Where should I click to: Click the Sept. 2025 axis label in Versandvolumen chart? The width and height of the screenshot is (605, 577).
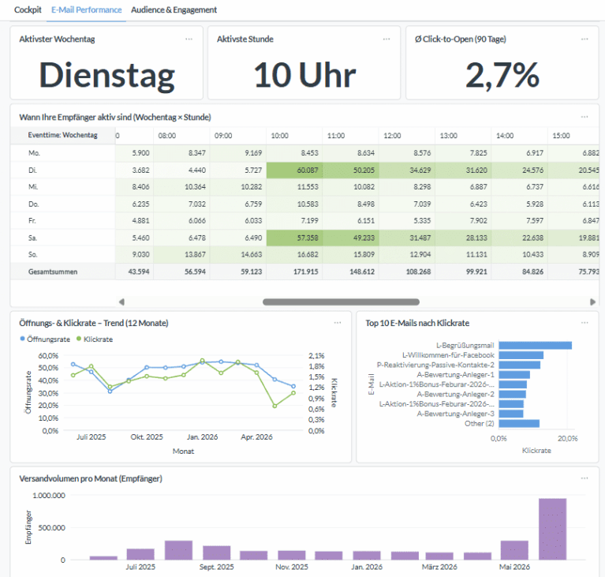(216, 567)
